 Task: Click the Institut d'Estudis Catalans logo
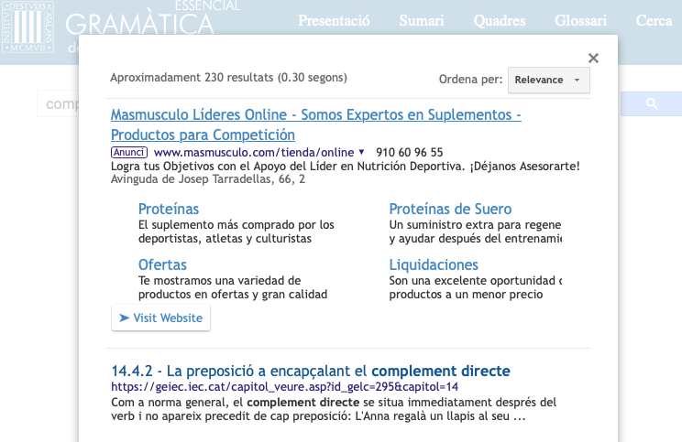[28, 27]
